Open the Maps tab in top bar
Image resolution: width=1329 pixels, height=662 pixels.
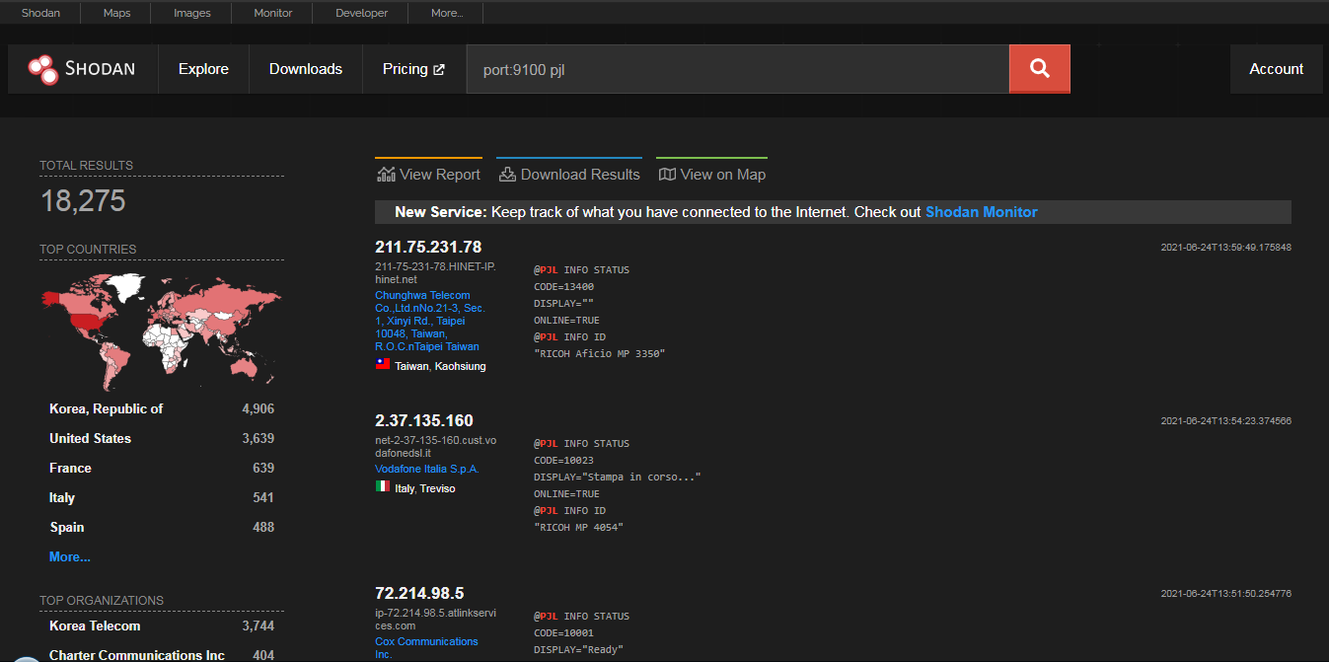click(116, 13)
